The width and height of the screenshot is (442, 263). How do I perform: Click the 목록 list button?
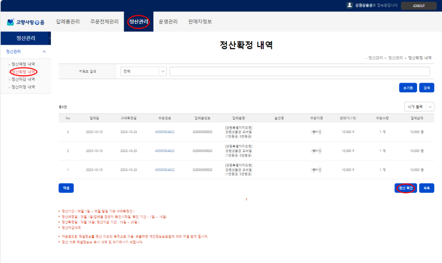pos(426,188)
